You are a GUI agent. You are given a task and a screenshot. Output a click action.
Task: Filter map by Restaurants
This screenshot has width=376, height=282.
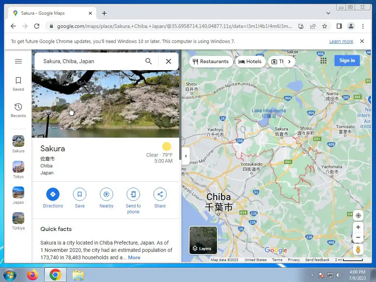click(x=211, y=62)
